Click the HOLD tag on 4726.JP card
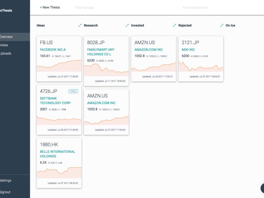Viewport: 264px width, 198px height. (73, 91)
